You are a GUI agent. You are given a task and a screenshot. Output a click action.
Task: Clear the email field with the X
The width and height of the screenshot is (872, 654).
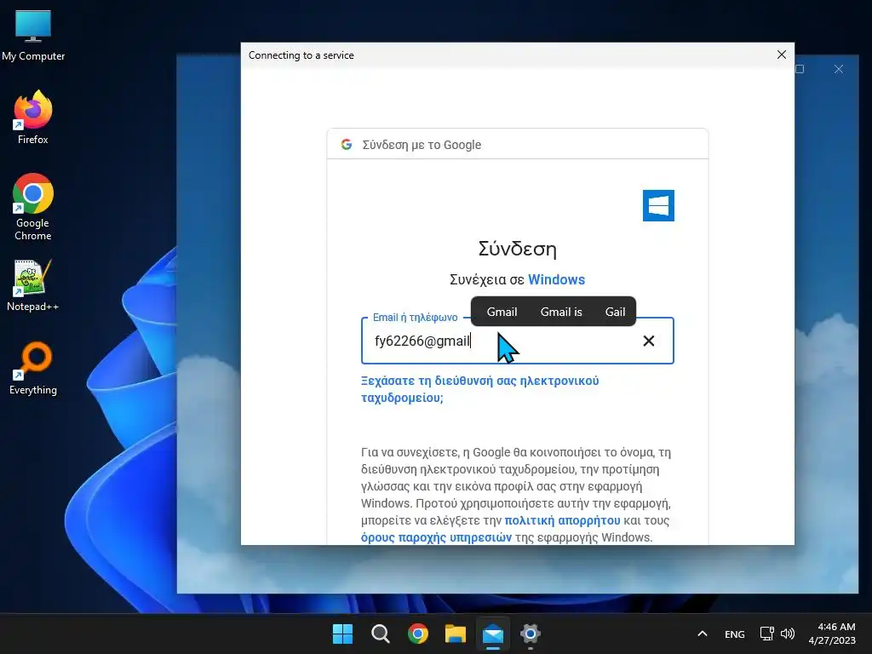[648, 341]
